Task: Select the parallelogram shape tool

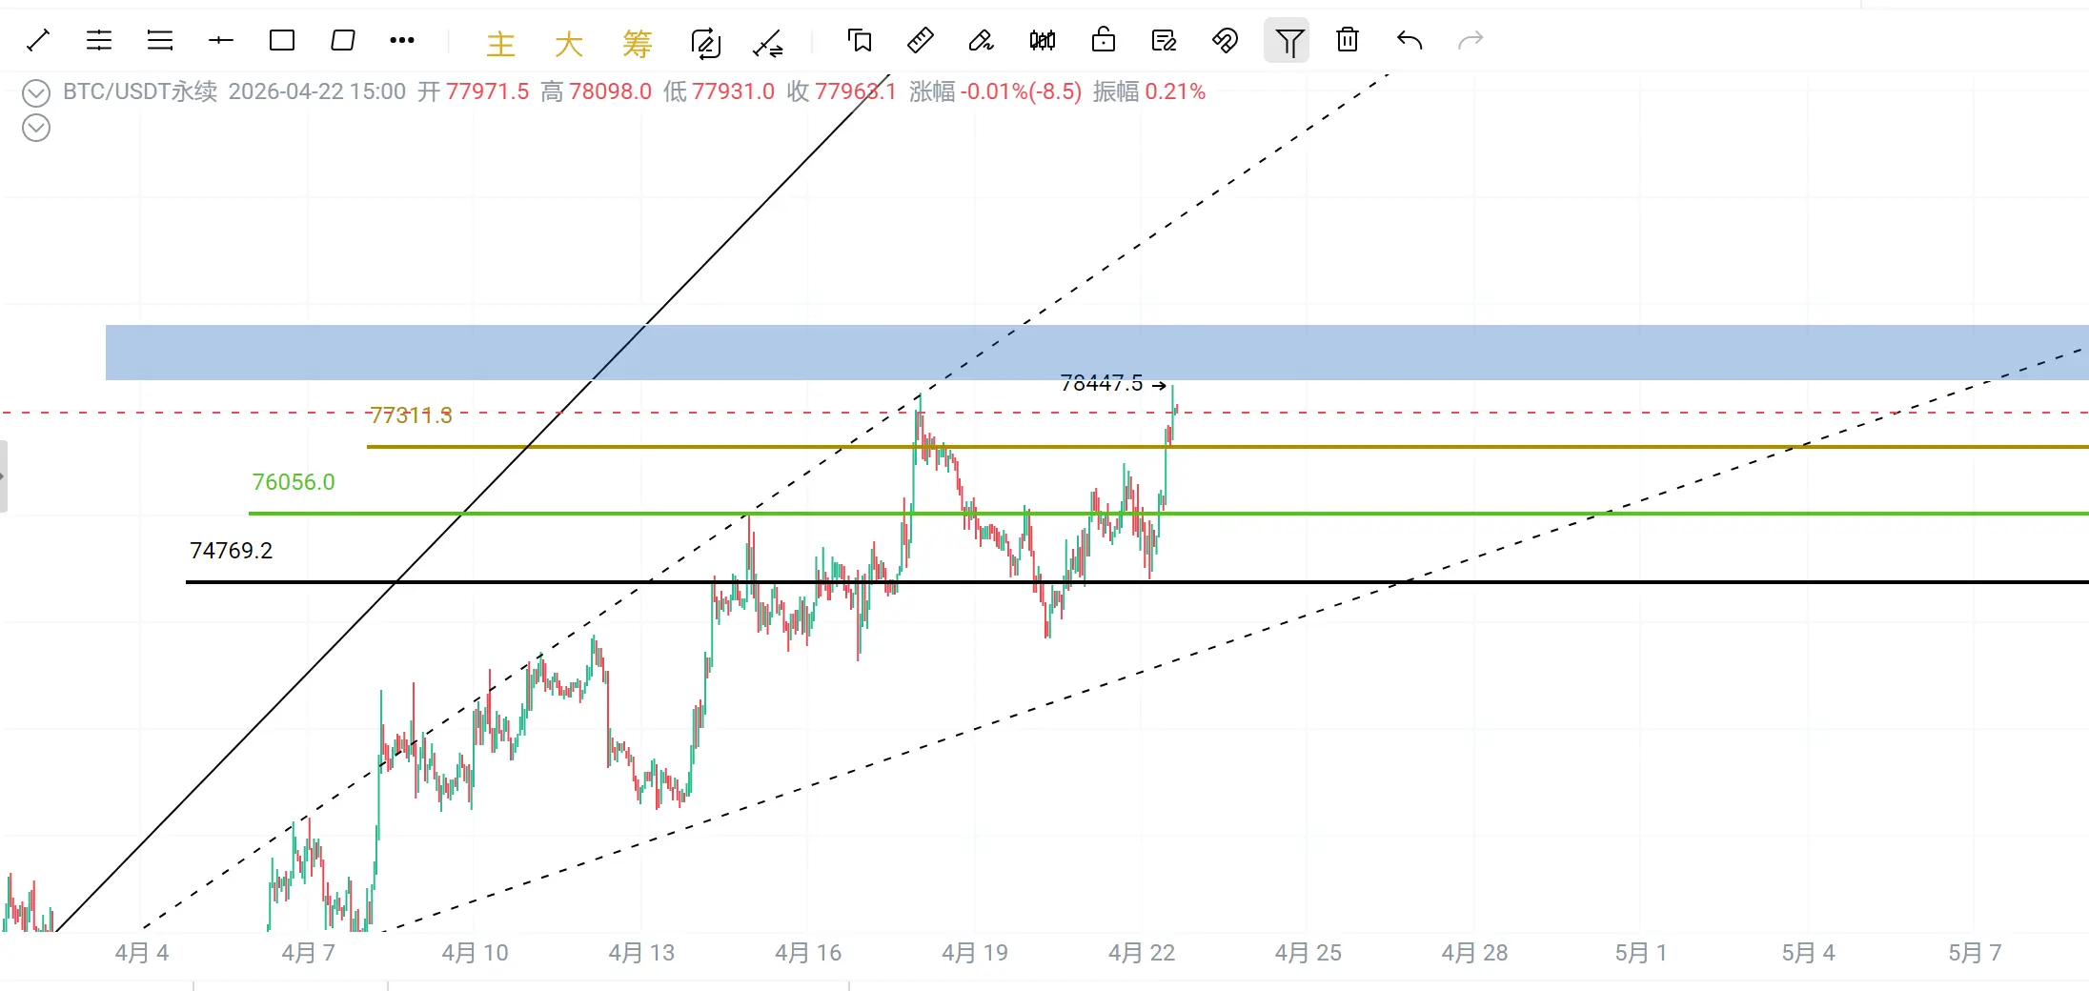Action: click(x=343, y=40)
